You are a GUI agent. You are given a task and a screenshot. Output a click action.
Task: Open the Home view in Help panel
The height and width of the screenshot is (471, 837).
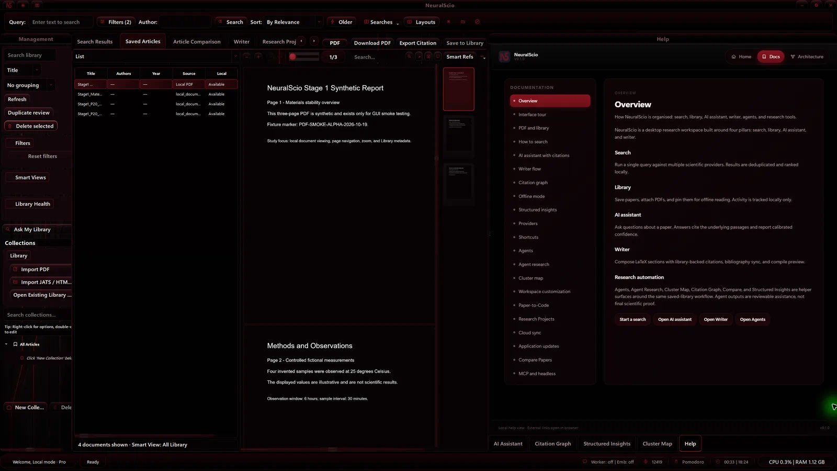tap(741, 57)
